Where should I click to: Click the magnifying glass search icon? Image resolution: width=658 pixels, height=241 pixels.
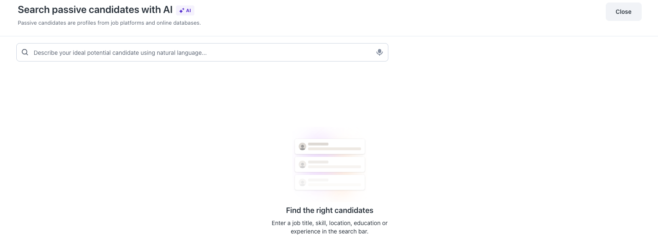coord(25,52)
